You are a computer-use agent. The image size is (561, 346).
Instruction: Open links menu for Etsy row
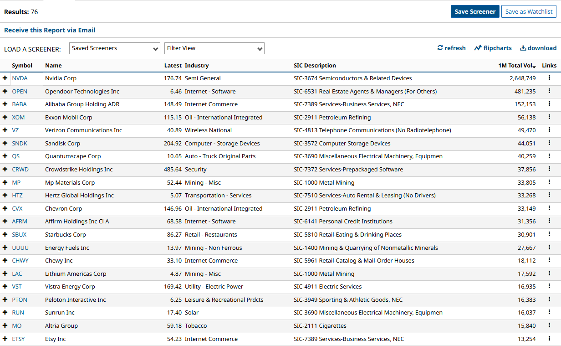549,339
